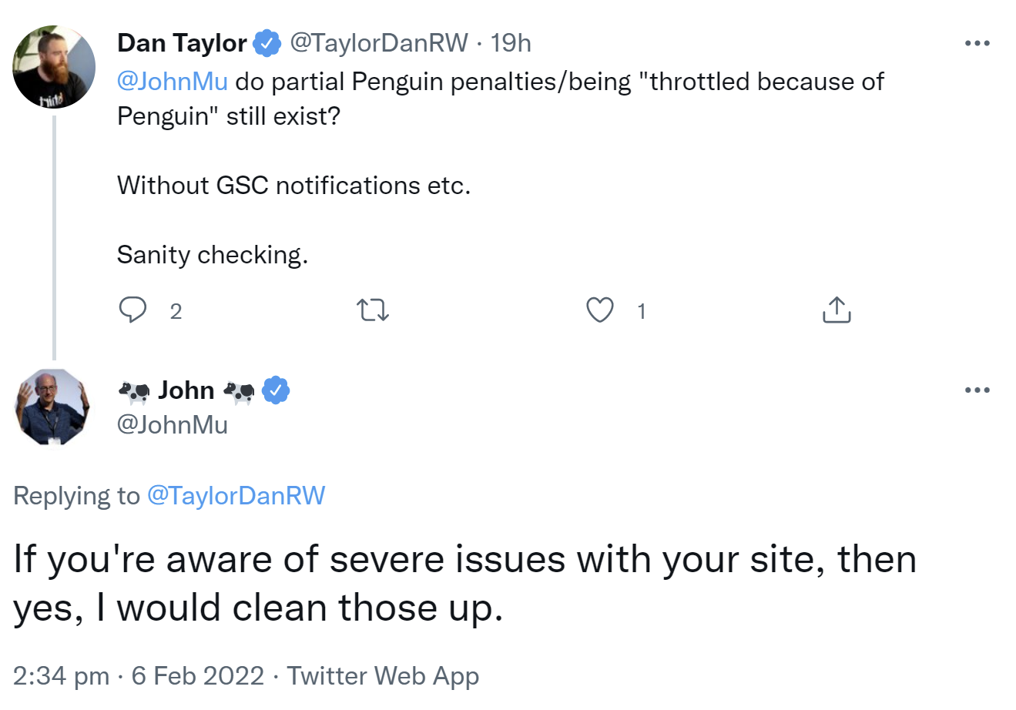
Task: Retweet Dan Taylor's tweet
Action: point(373,310)
